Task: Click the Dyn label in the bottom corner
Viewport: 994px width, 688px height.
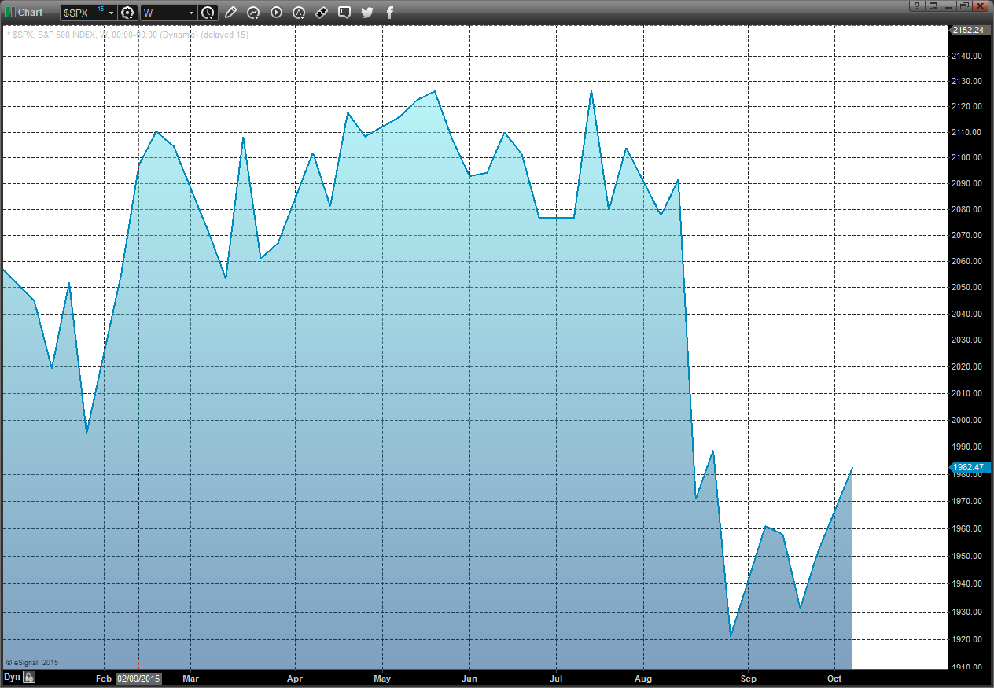Action: click(x=12, y=677)
